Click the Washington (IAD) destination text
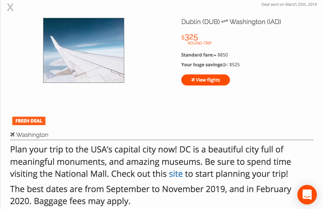This screenshot has width=323, height=209. [255, 22]
